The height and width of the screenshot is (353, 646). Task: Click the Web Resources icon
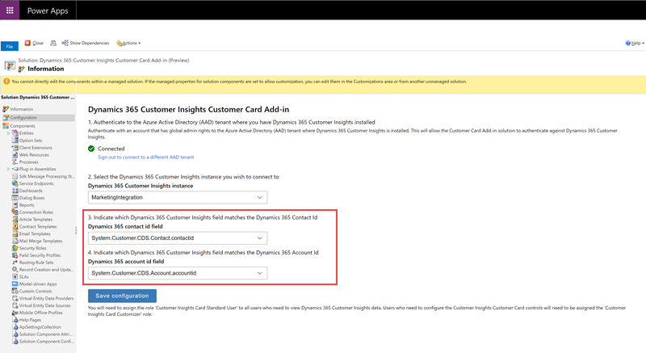[x=15, y=155]
